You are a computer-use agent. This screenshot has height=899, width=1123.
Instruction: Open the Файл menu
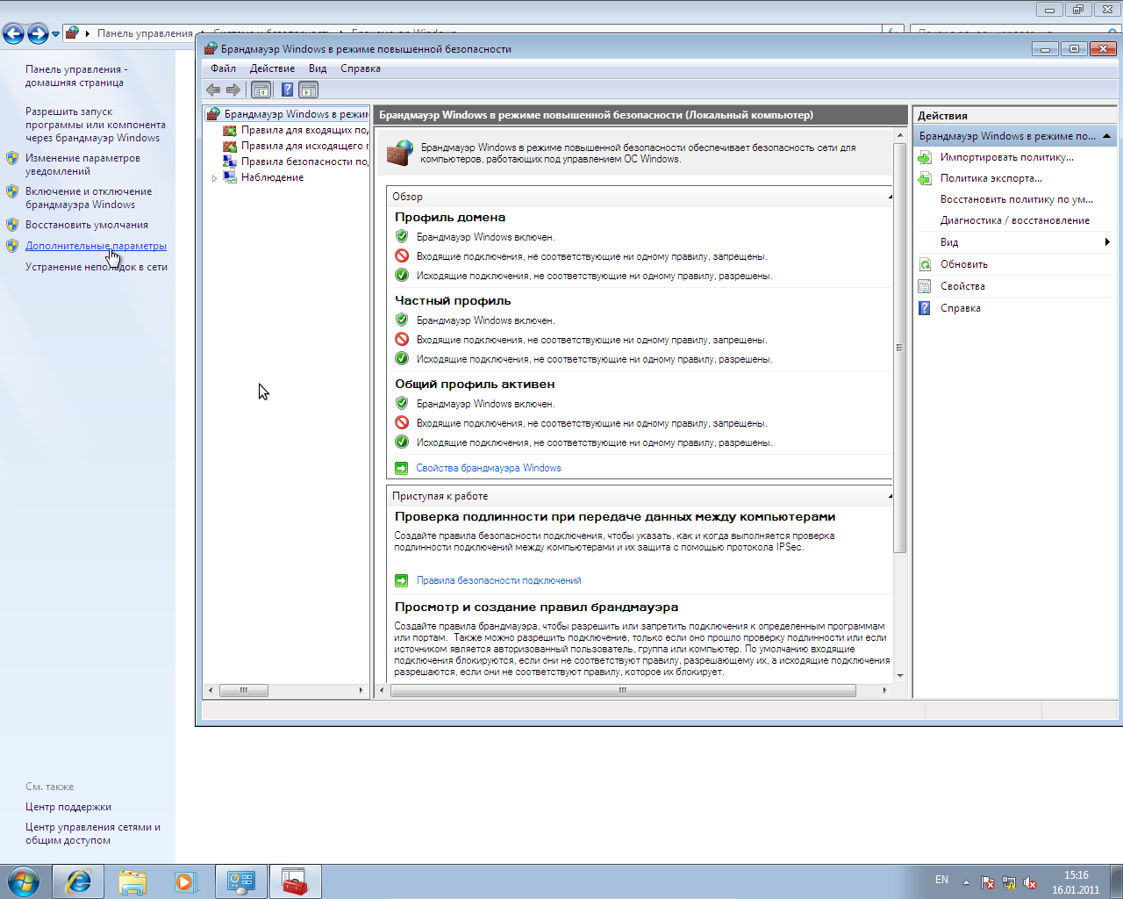(x=223, y=68)
